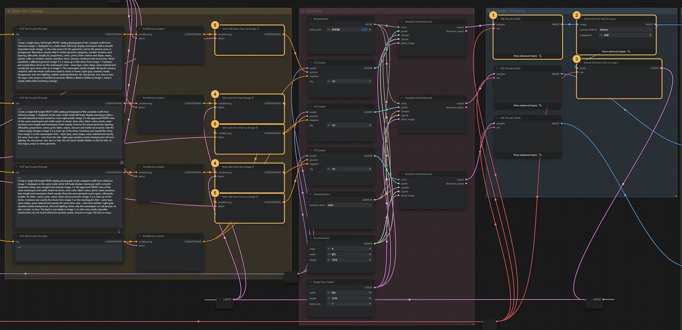Increase batch_size in Empty Flux 2 Latent
The image size is (682, 330).
coord(370,304)
